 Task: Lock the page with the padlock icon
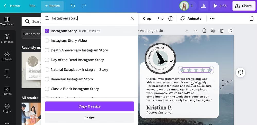coord(204,31)
